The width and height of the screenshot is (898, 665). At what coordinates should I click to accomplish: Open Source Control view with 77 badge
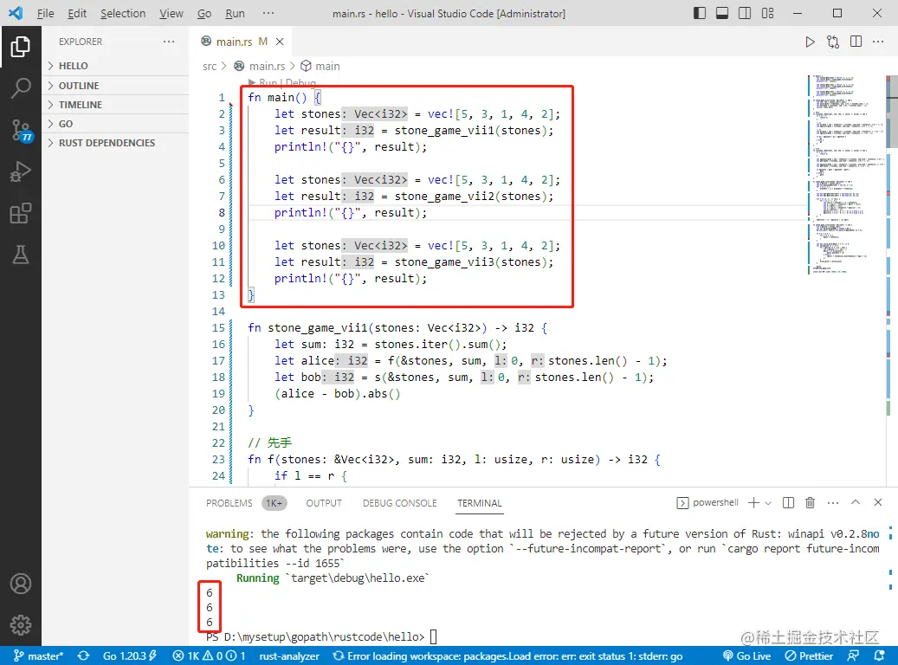pos(21,131)
